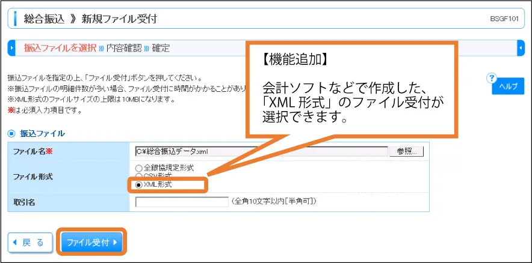Screen dimensions: 532x263
Task: Click the 参照 browse button
Action: [406, 152]
